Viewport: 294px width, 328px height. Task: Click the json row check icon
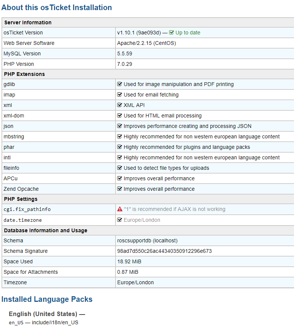(x=120, y=126)
